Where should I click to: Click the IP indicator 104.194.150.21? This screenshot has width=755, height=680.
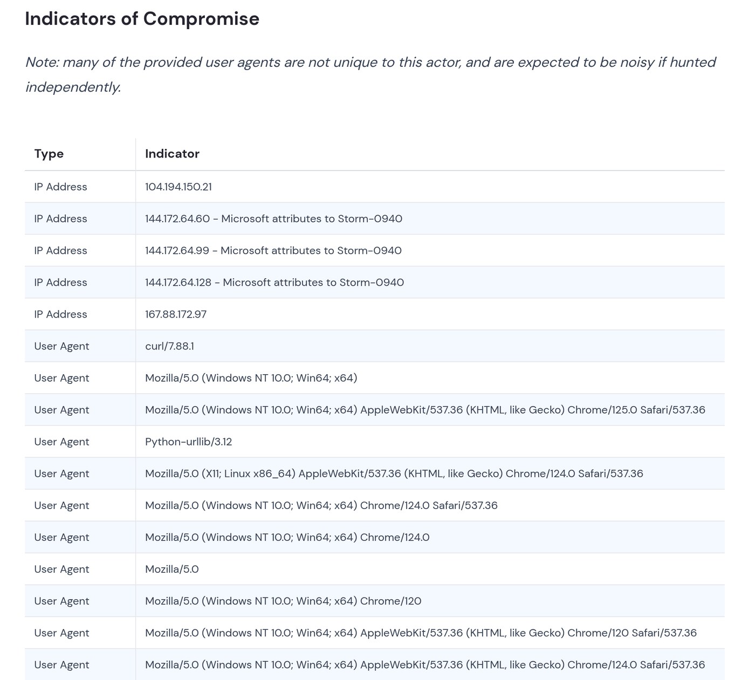pos(179,187)
